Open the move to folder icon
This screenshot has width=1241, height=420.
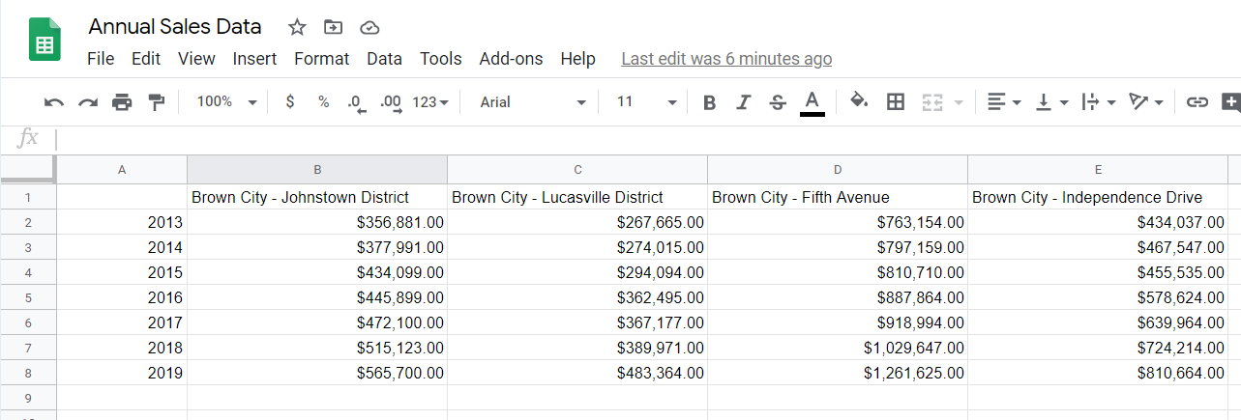(333, 27)
